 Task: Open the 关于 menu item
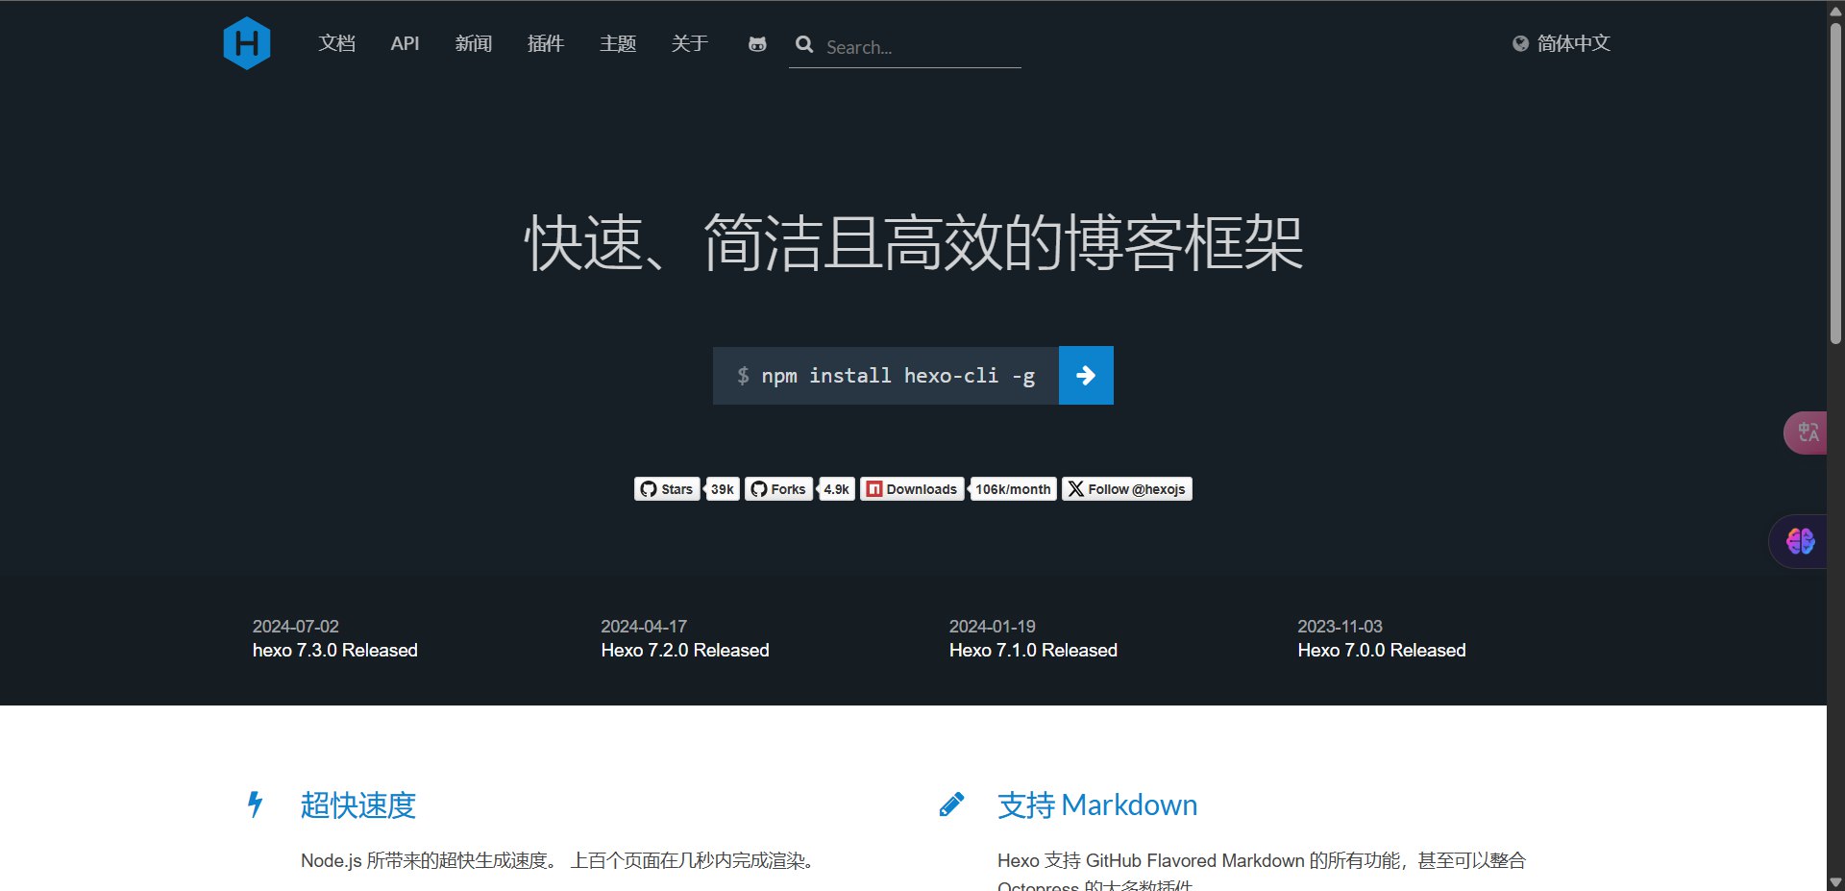coord(690,43)
